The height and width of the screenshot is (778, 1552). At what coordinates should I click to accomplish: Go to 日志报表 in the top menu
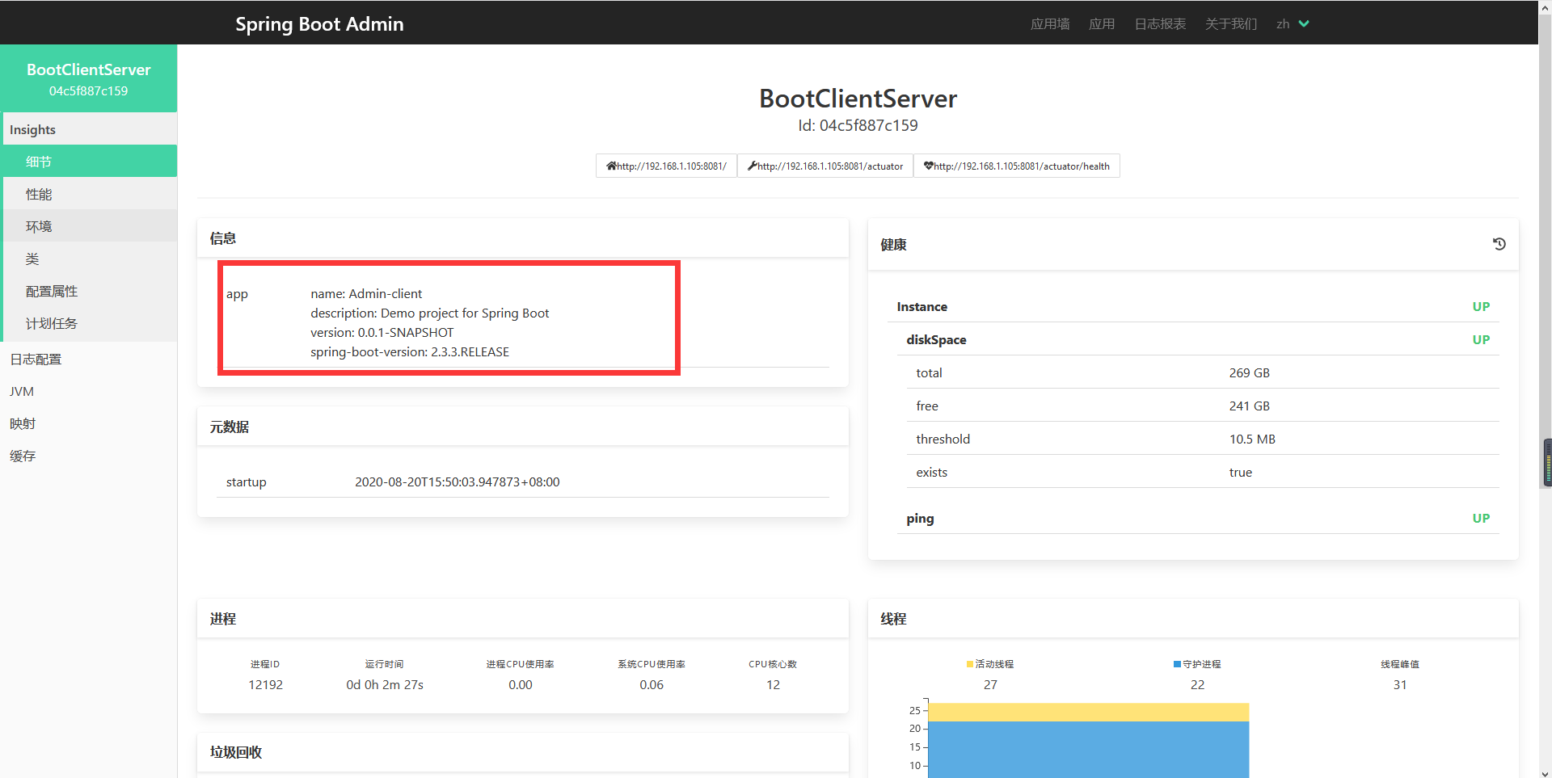1159,24
